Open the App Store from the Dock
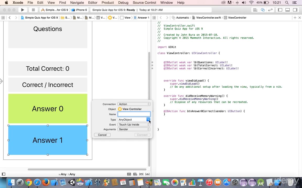Screen dimensions: 302x188 226,182
